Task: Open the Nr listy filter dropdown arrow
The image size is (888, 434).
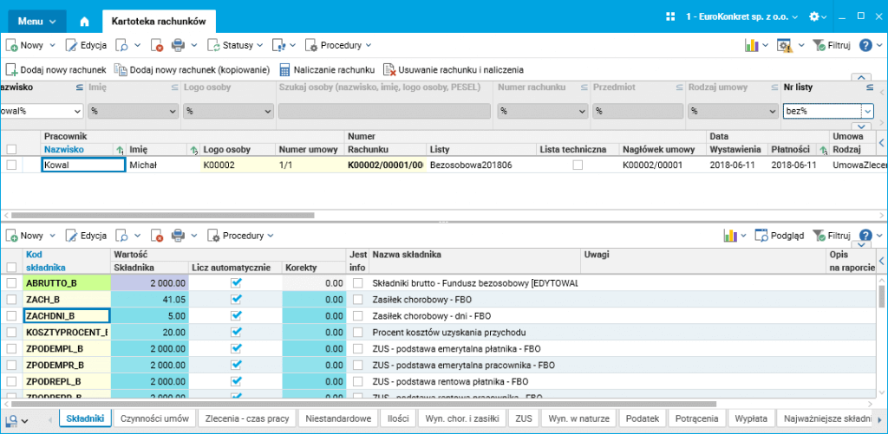Action: coord(866,111)
